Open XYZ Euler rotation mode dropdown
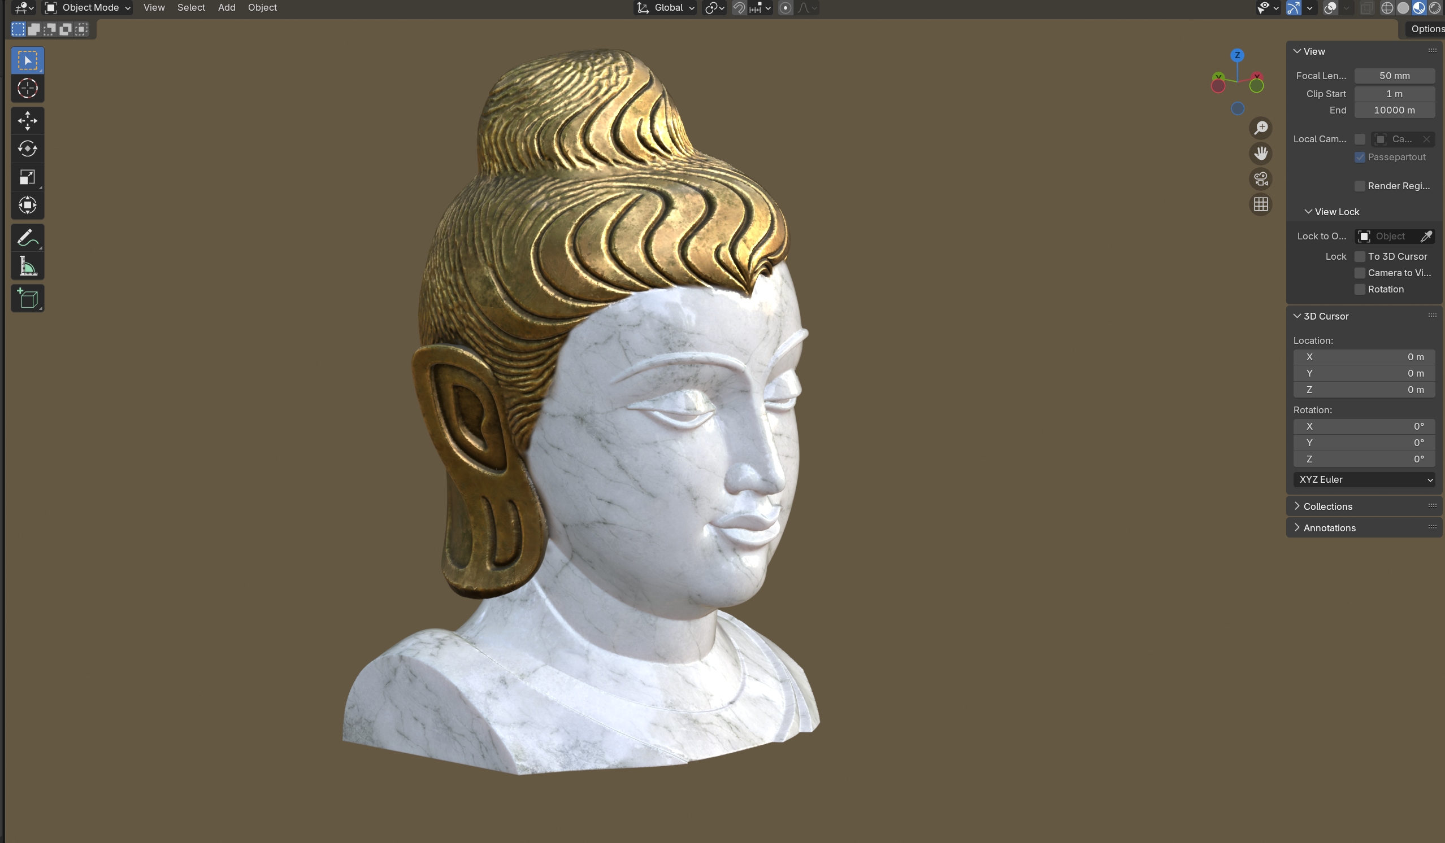Image resolution: width=1445 pixels, height=843 pixels. [1364, 480]
